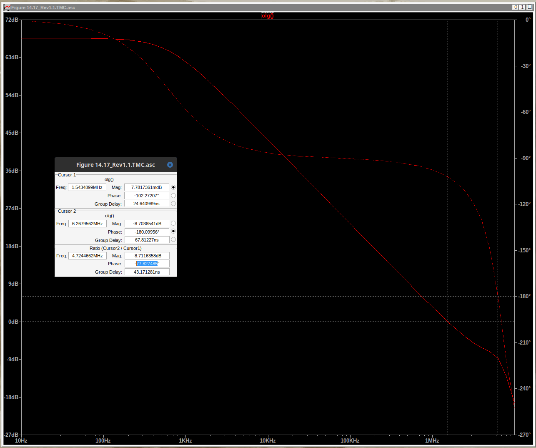Click the 100KHz frequency axis label
Image resolution: width=536 pixels, height=448 pixels.
pyautogui.click(x=350, y=441)
